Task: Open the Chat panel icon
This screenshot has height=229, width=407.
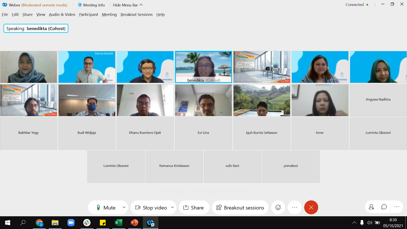Action: 384,207
